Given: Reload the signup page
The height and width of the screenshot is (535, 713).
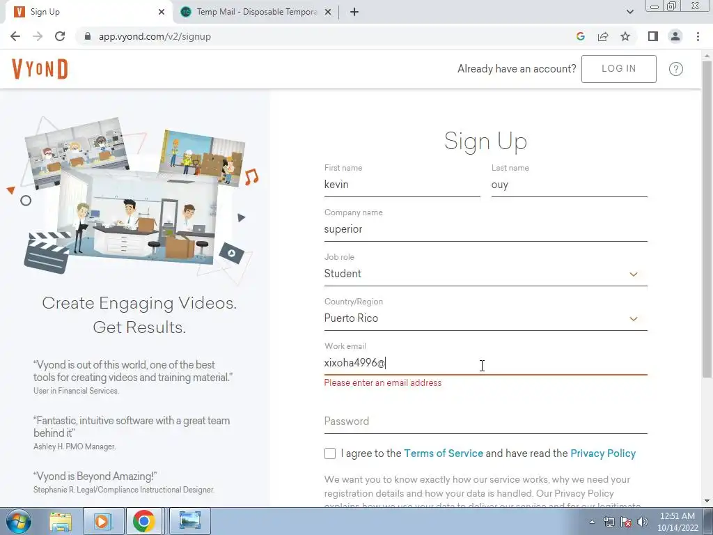Looking at the screenshot, I should pos(60,36).
